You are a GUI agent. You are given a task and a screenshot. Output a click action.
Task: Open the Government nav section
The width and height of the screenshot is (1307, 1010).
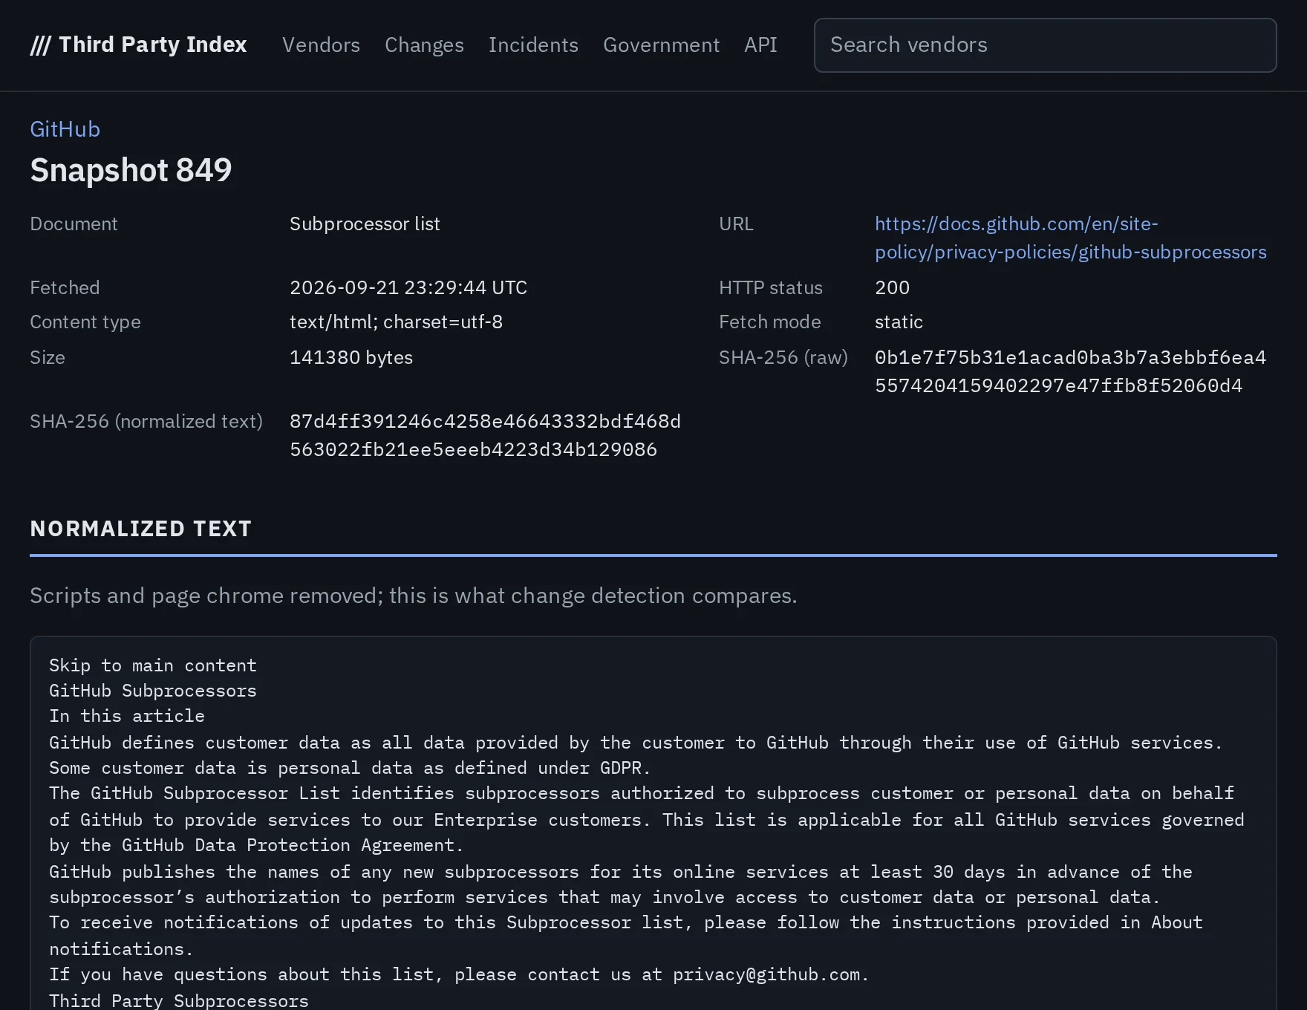click(661, 45)
